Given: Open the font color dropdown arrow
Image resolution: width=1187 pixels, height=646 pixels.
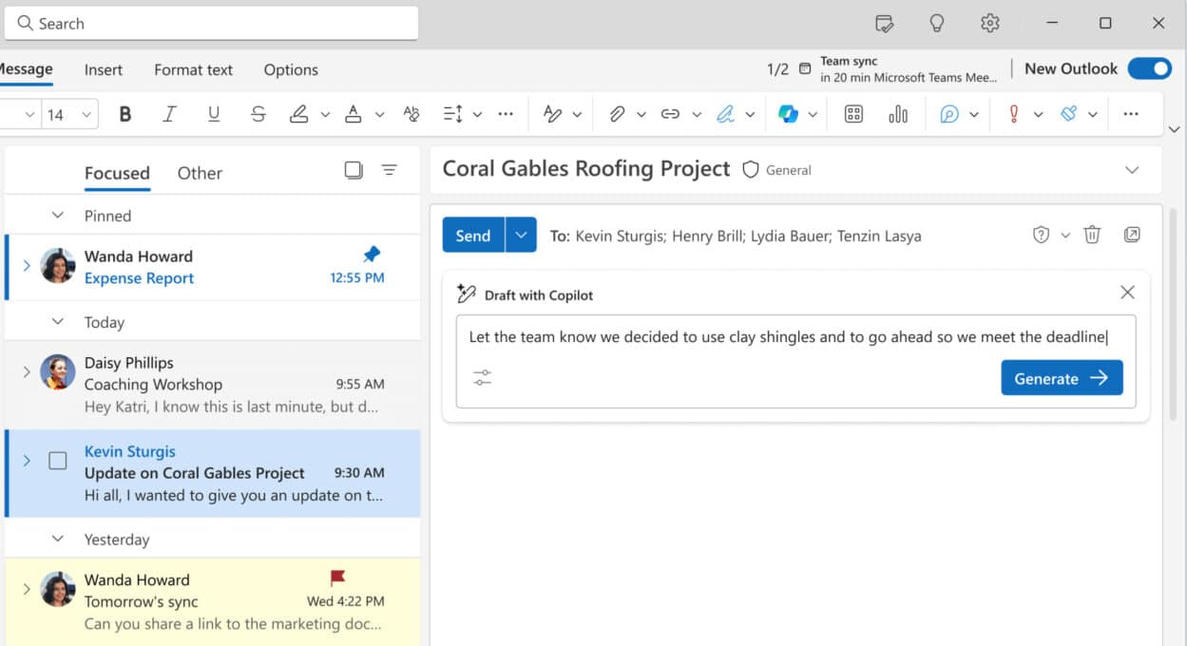Looking at the screenshot, I should [x=379, y=114].
